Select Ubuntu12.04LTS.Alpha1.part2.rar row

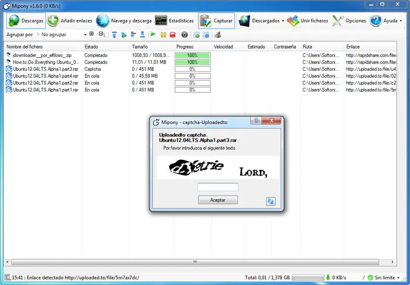pos(200,83)
